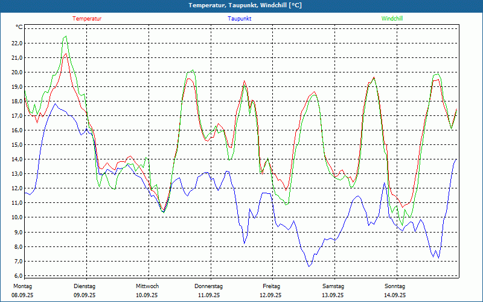Click the 18,0 y-axis tick label

pyautogui.click(x=16, y=101)
